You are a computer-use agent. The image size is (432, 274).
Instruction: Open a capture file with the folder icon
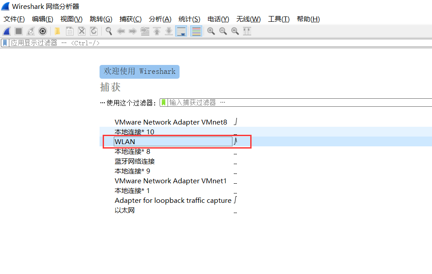56,31
